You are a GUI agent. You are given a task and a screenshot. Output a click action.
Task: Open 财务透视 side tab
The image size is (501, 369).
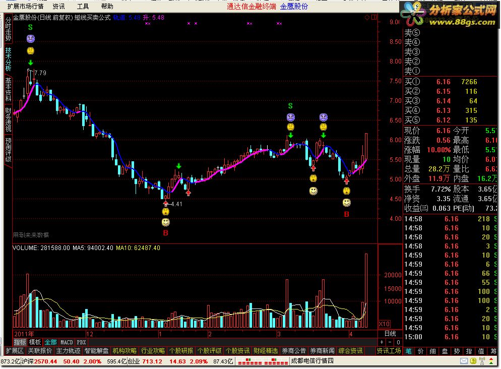pyautogui.click(x=8, y=120)
